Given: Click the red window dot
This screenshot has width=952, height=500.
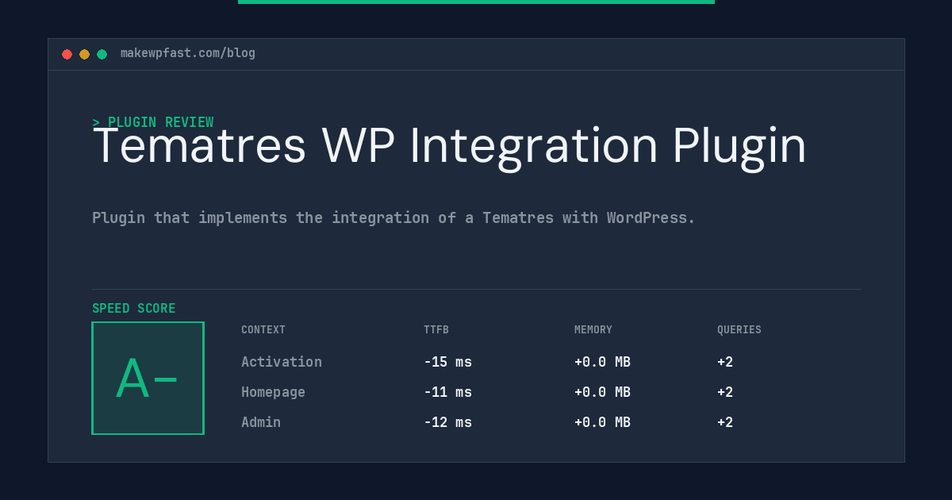Looking at the screenshot, I should click(x=67, y=54).
